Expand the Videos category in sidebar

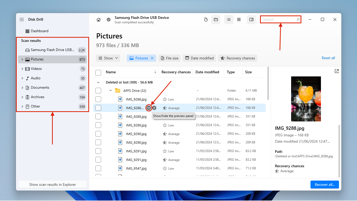[22, 69]
